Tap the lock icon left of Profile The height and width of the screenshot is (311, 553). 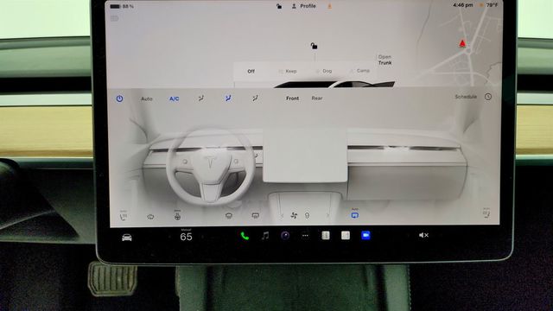click(279, 6)
